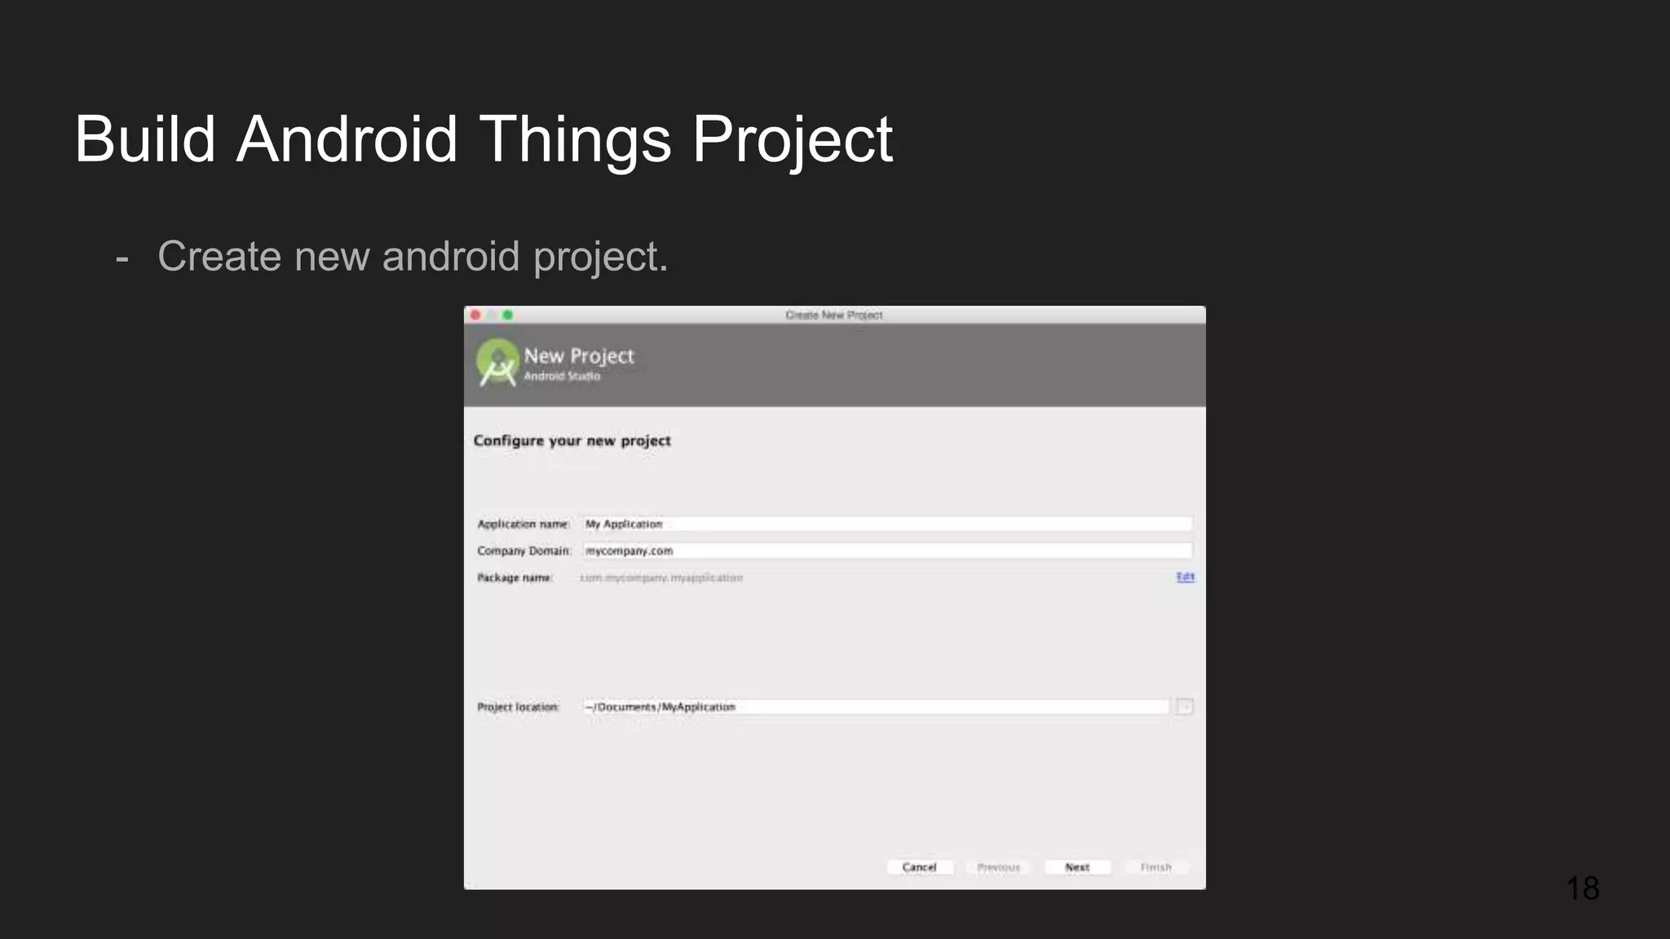Maximize the dialog with the green button
1670x939 pixels.
coord(508,315)
